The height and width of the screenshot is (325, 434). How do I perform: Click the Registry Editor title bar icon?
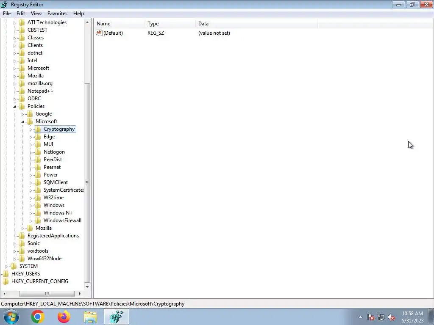point(4,4)
